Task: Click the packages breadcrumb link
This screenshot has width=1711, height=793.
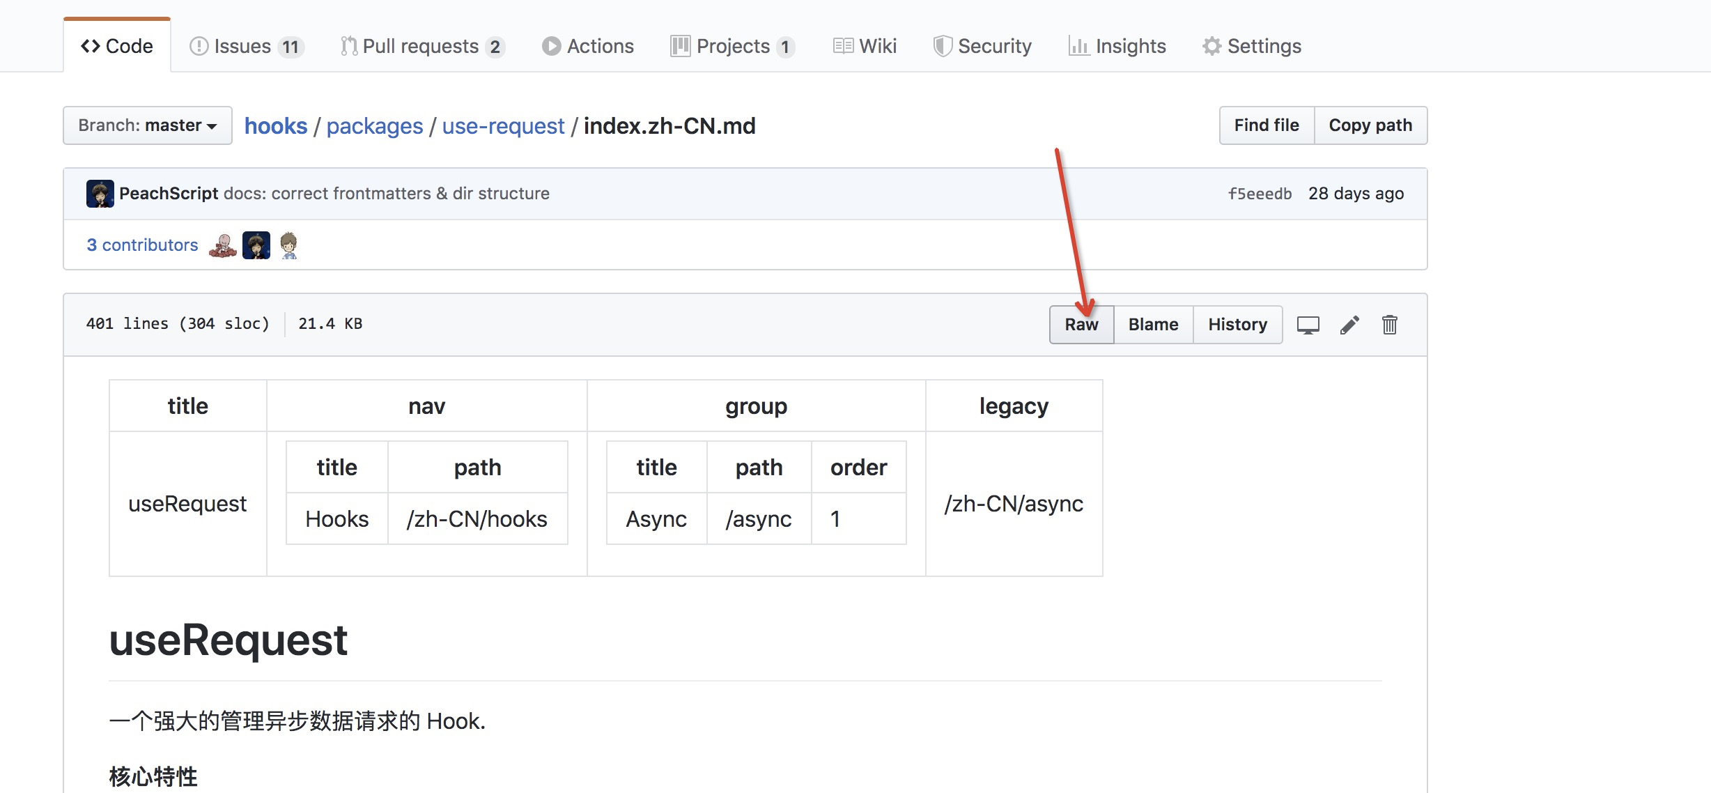Action: pyautogui.click(x=375, y=126)
